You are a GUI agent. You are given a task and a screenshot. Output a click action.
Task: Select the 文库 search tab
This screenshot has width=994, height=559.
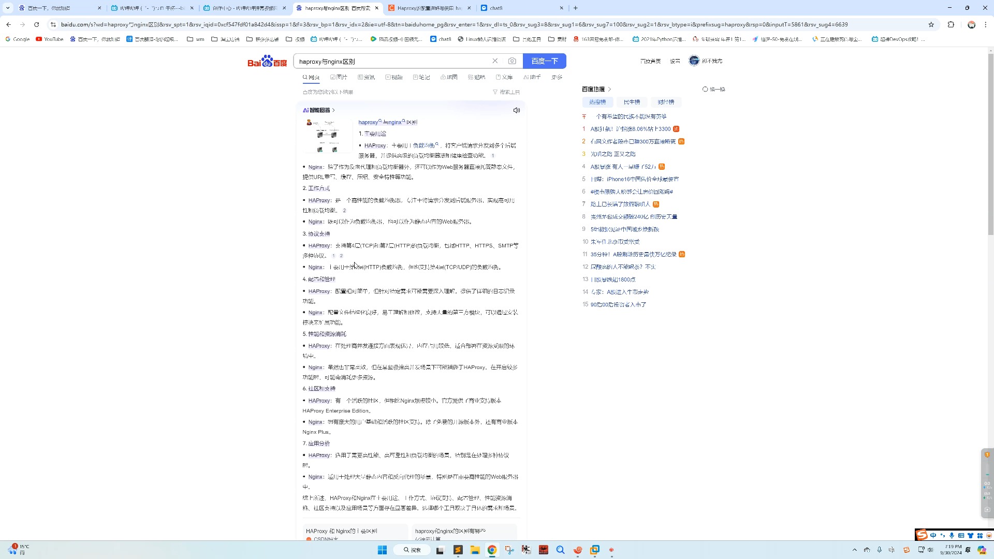tap(504, 77)
